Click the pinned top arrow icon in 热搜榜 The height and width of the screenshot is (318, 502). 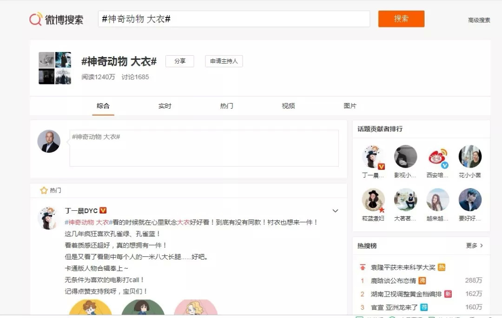[363, 267]
